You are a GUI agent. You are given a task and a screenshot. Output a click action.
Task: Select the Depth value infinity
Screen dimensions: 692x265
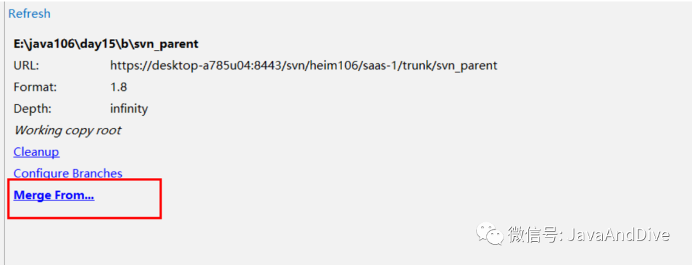point(129,108)
